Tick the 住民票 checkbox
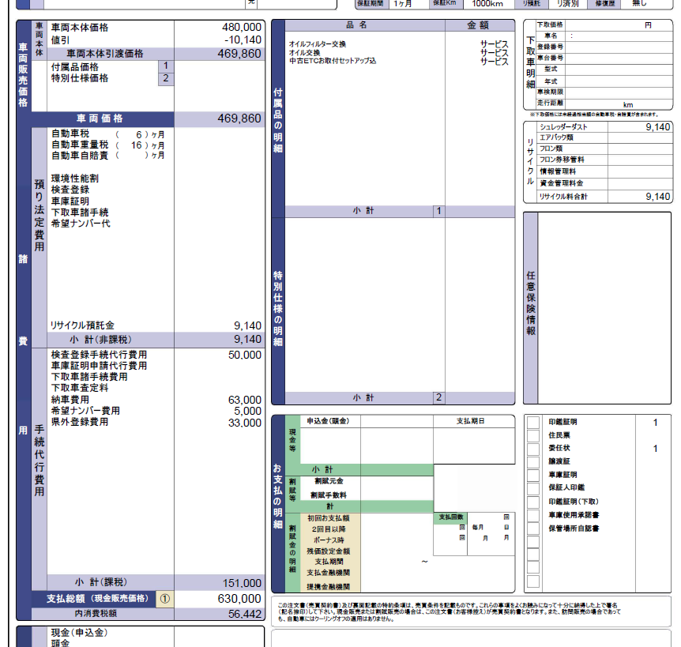Viewport: 681px width, 647px height. click(533, 435)
